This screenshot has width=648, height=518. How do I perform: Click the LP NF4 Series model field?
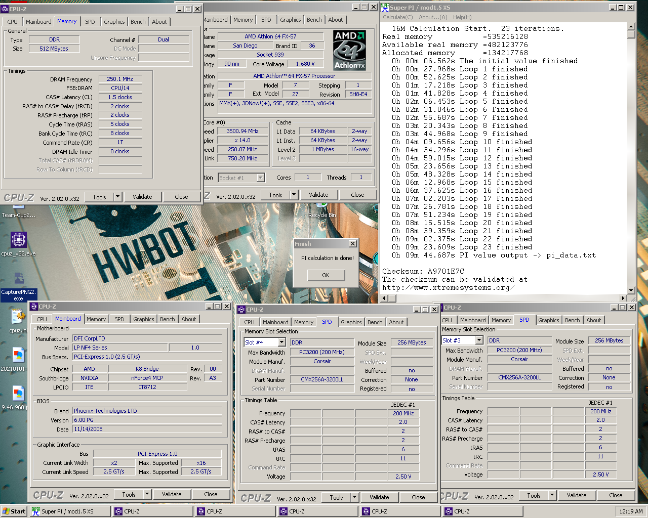(x=120, y=348)
